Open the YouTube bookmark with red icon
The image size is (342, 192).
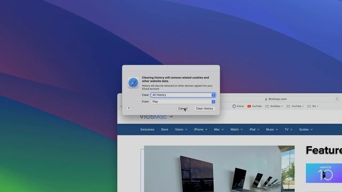[254, 106]
